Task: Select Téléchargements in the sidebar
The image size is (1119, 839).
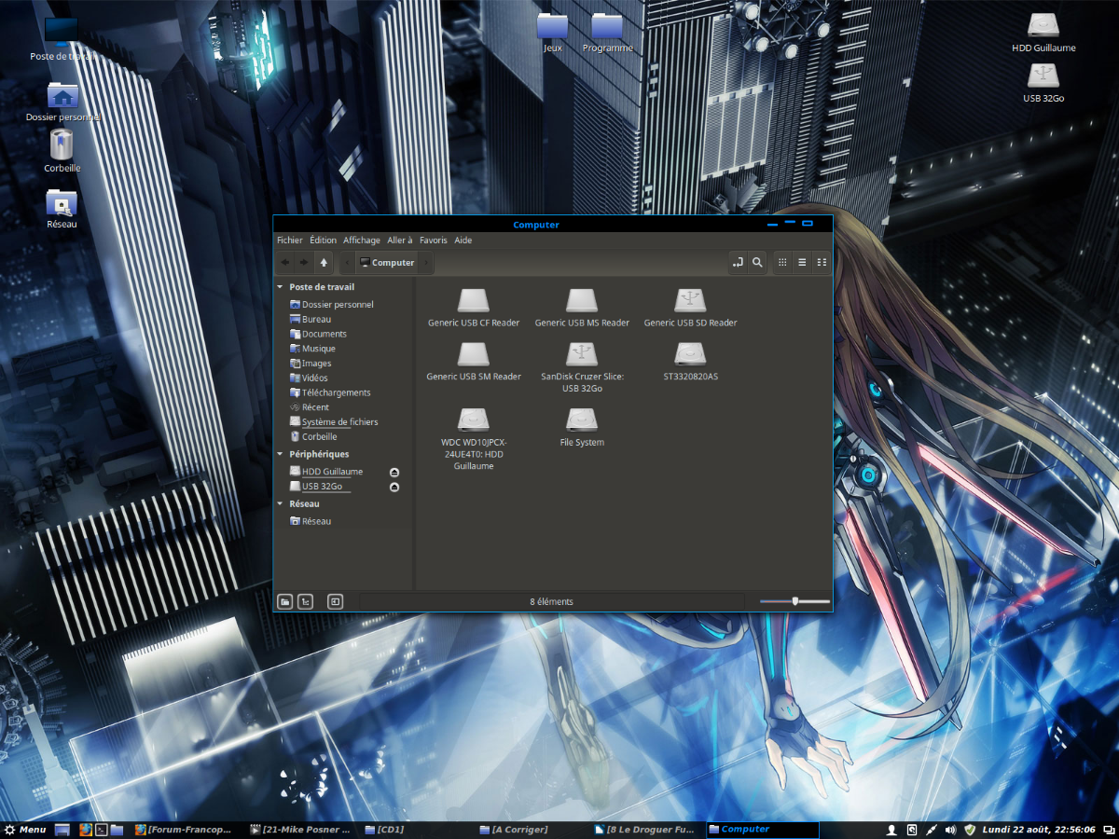Action: pos(330,392)
